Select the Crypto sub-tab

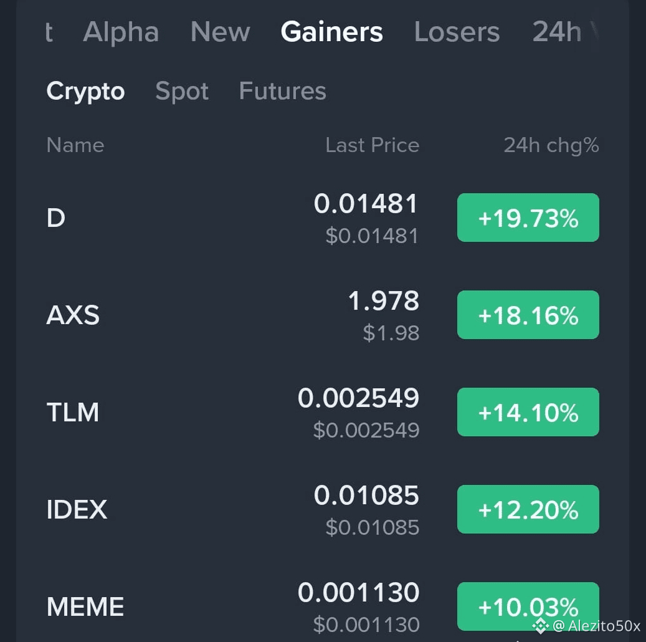point(85,92)
